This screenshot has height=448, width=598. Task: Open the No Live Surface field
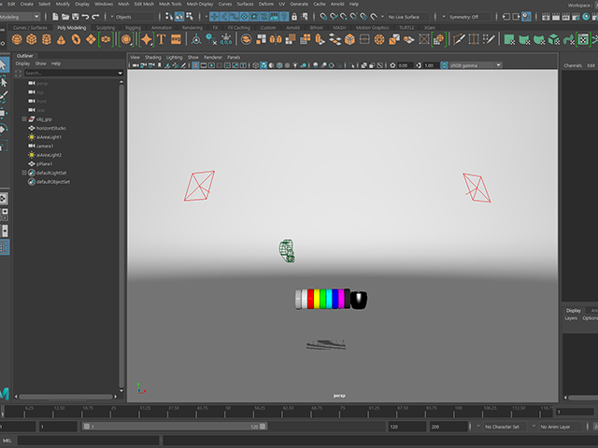408,17
